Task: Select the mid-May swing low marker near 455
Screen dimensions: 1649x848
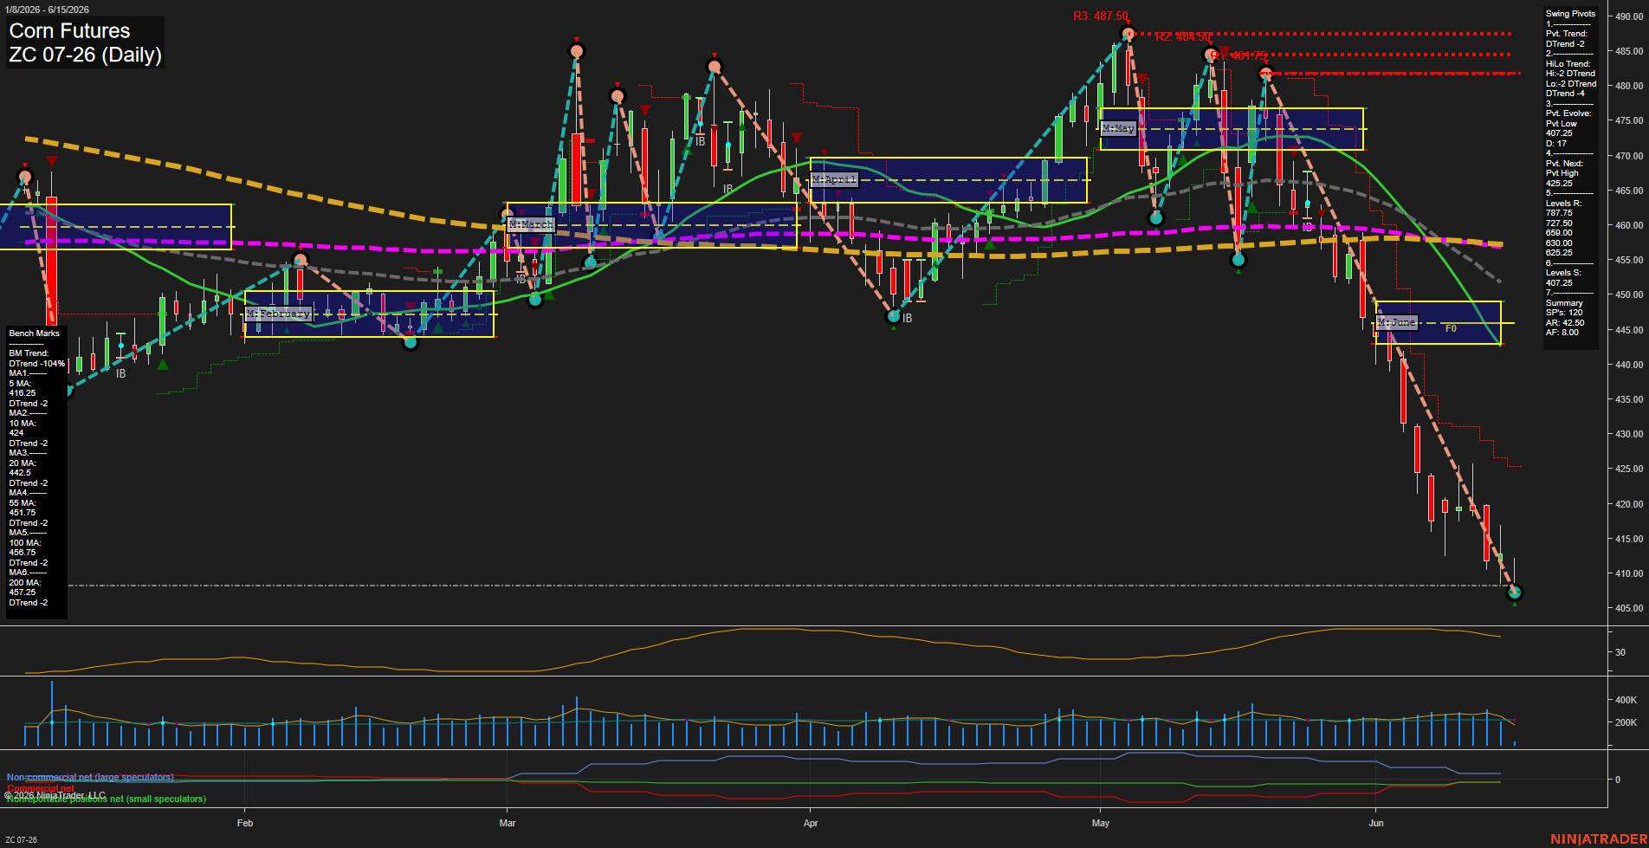Action: [x=1238, y=260]
